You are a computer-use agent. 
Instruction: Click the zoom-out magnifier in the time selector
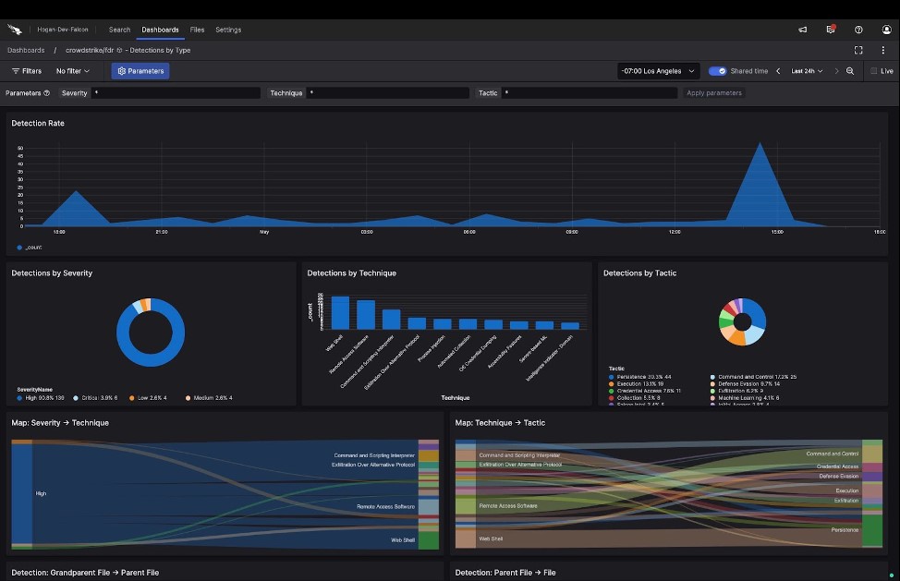(x=850, y=70)
